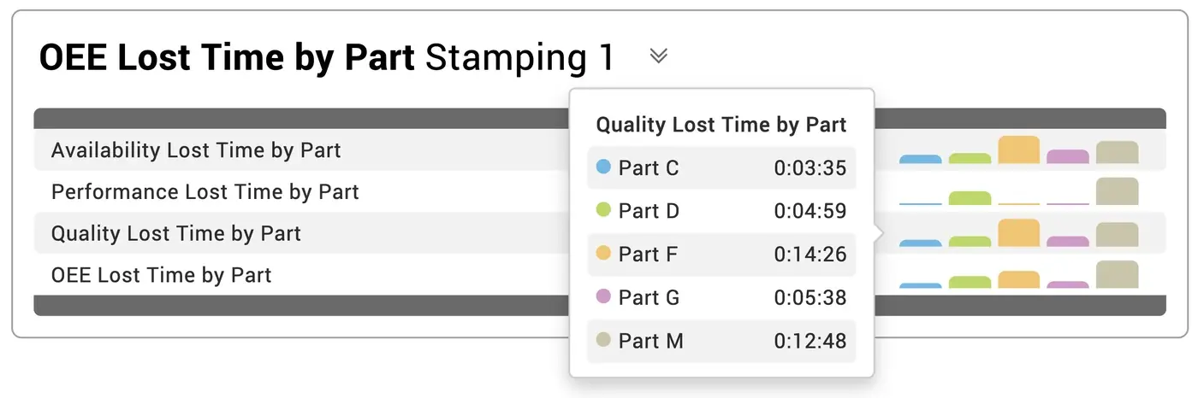1198x398 pixels.
Task: Expand the double-chevron next to Stamping 1
Action: point(658,56)
